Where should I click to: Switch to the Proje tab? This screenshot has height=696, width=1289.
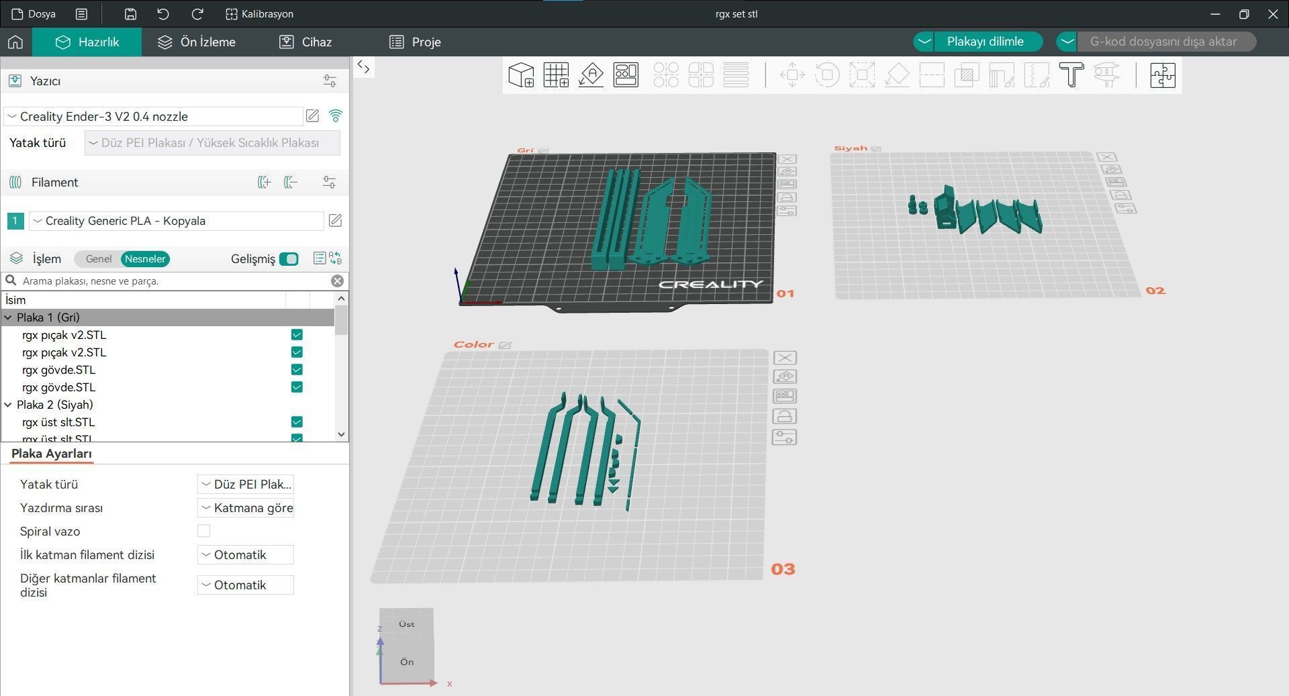coord(415,42)
